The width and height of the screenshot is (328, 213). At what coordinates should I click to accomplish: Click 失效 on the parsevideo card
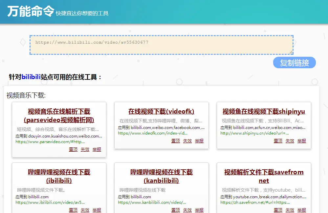point(85,149)
